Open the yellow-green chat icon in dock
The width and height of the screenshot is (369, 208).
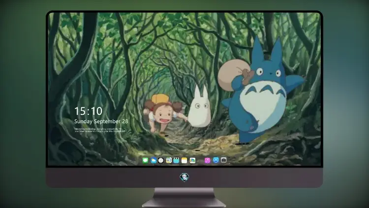tap(169, 161)
